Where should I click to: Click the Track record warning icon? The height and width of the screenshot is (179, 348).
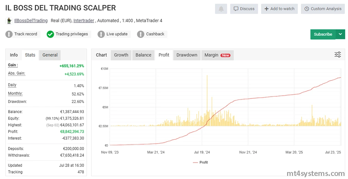pyautogui.click(x=9, y=34)
